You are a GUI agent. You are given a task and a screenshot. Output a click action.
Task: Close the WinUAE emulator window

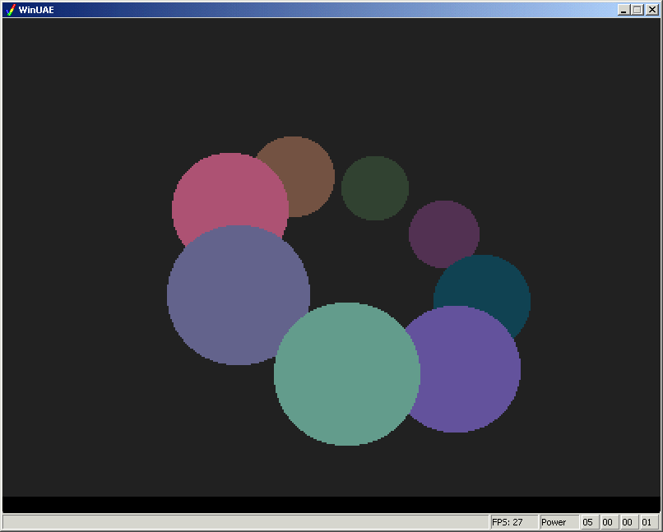pyautogui.click(x=650, y=10)
